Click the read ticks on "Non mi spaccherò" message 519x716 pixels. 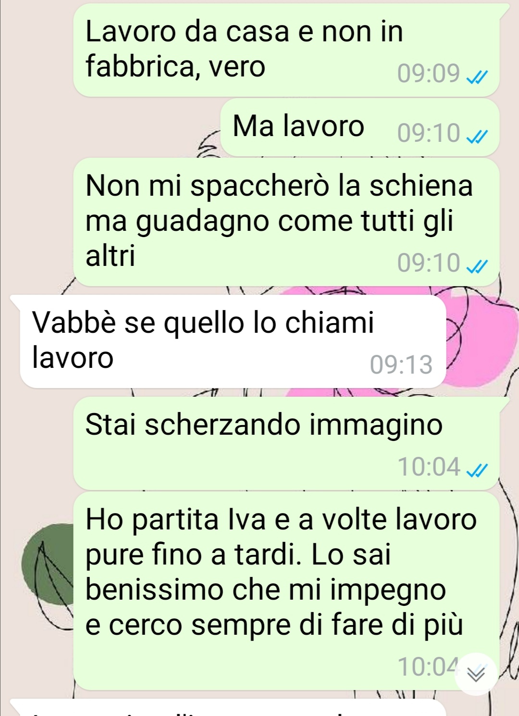tap(477, 266)
